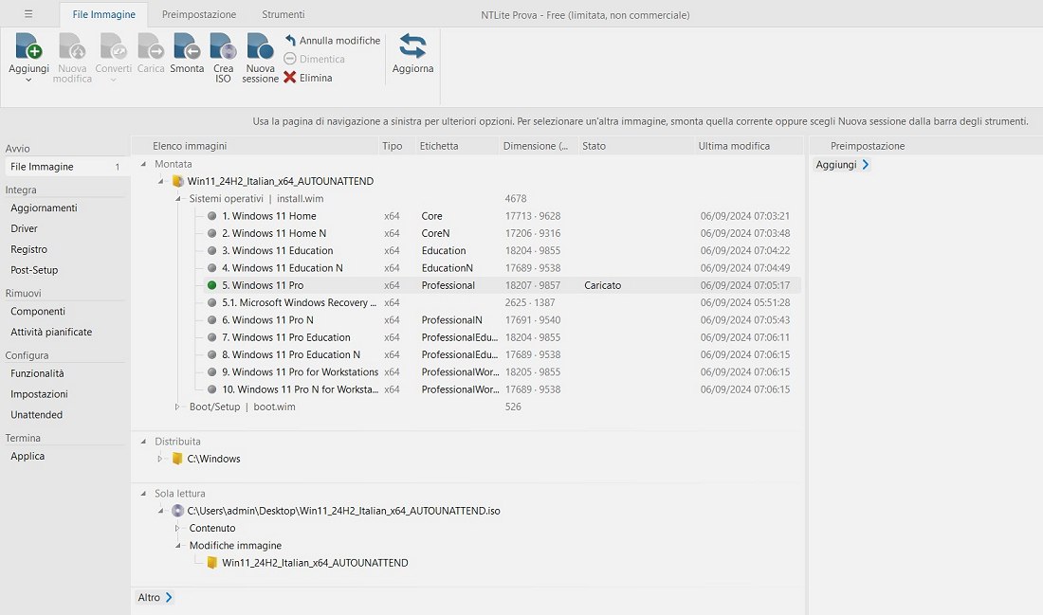The height and width of the screenshot is (615, 1043).
Task: Expand the C:\Windows node
Action: pos(160,458)
